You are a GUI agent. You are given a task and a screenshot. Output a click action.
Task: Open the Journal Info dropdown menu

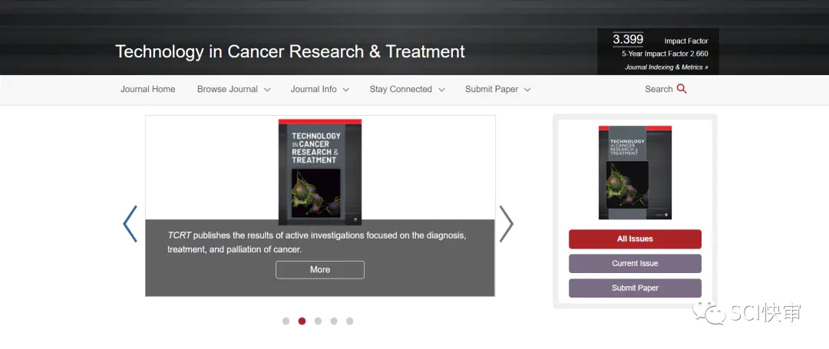click(319, 90)
